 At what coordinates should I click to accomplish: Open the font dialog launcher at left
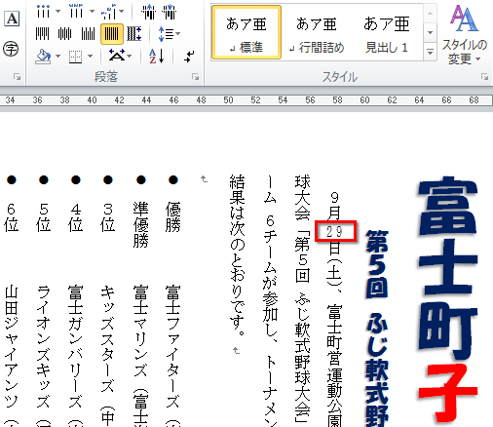[17, 77]
